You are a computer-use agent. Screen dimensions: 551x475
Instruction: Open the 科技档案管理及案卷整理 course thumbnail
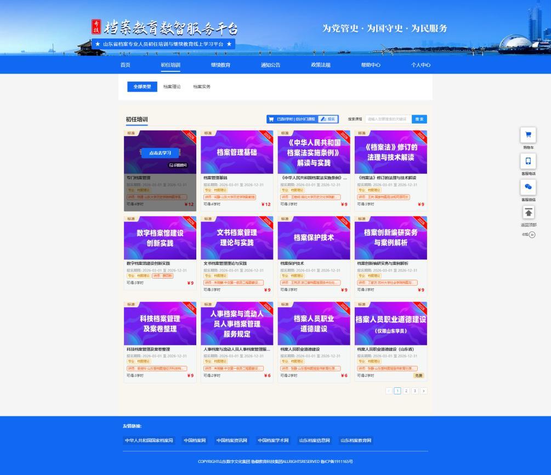pos(160,324)
